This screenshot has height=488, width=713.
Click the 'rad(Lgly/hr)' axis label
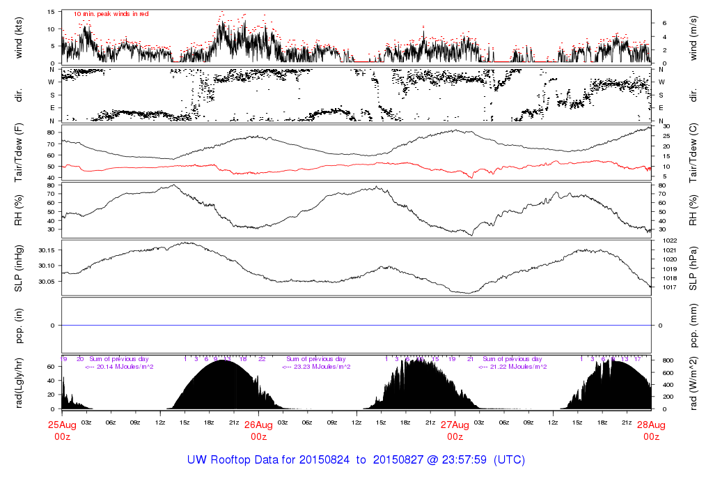click(x=19, y=382)
